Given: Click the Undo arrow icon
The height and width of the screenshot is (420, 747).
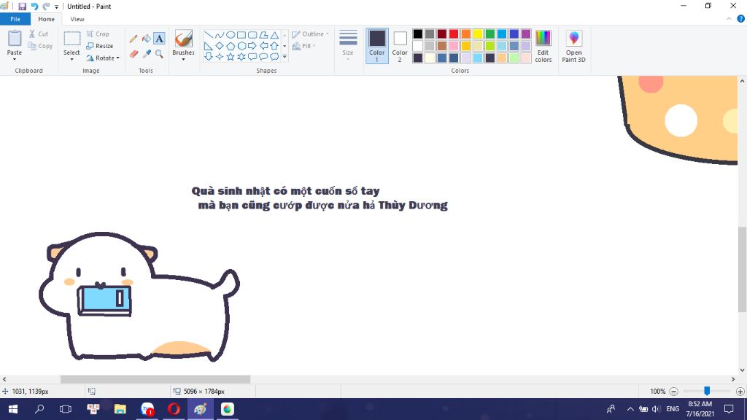Looking at the screenshot, I should coord(34,6).
